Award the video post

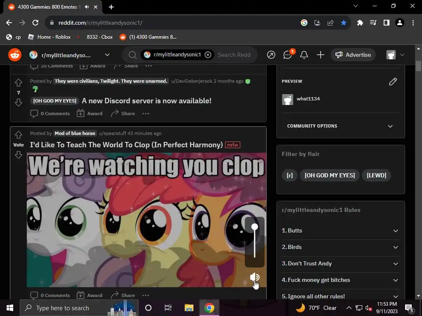point(89,295)
